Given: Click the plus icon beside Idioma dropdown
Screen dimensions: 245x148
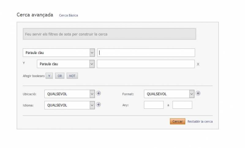Looking at the screenshot, I should [98, 104].
